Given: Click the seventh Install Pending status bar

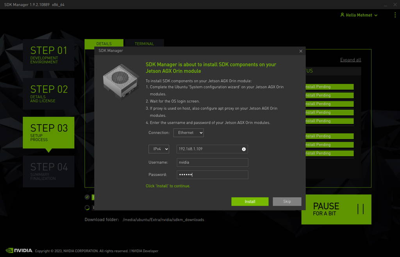Looking at the screenshot, I should coord(330,145).
